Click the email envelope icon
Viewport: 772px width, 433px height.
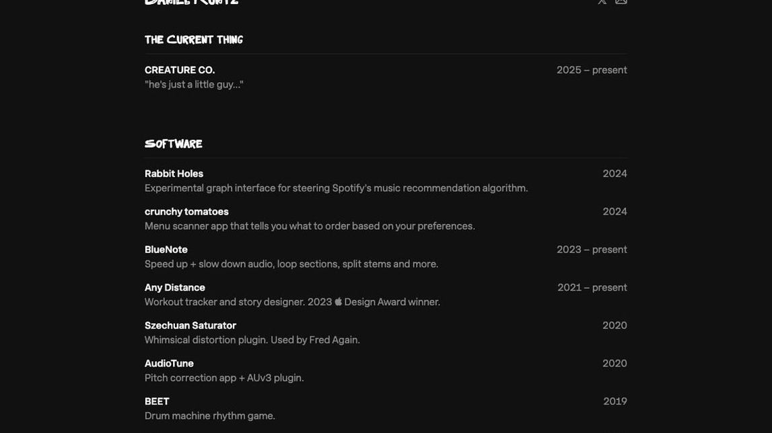pyautogui.click(x=621, y=2)
